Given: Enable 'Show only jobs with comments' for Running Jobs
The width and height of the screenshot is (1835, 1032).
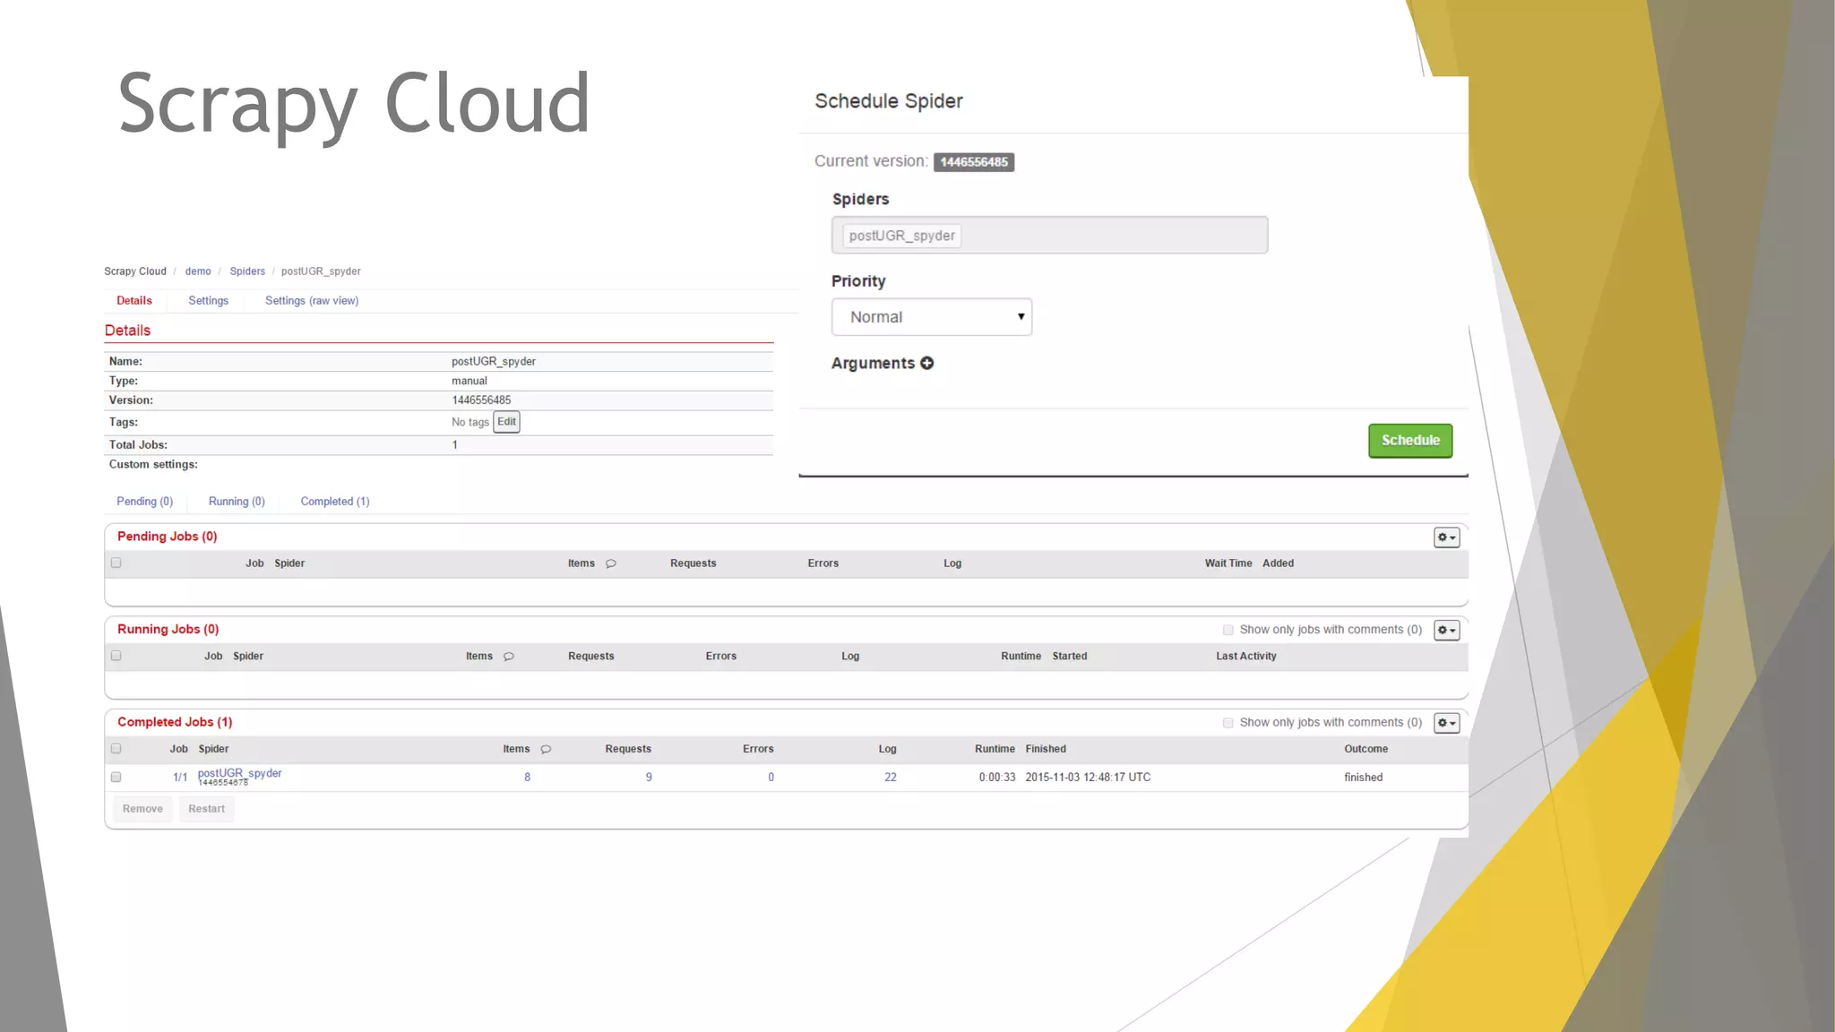Looking at the screenshot, I should tap(1228, 630).
